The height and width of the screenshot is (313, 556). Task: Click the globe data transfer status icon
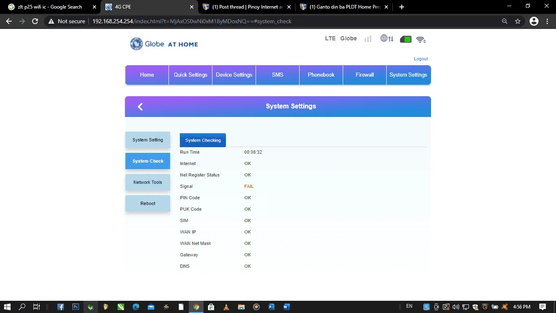pyautogui.click(x=387, y=39)
